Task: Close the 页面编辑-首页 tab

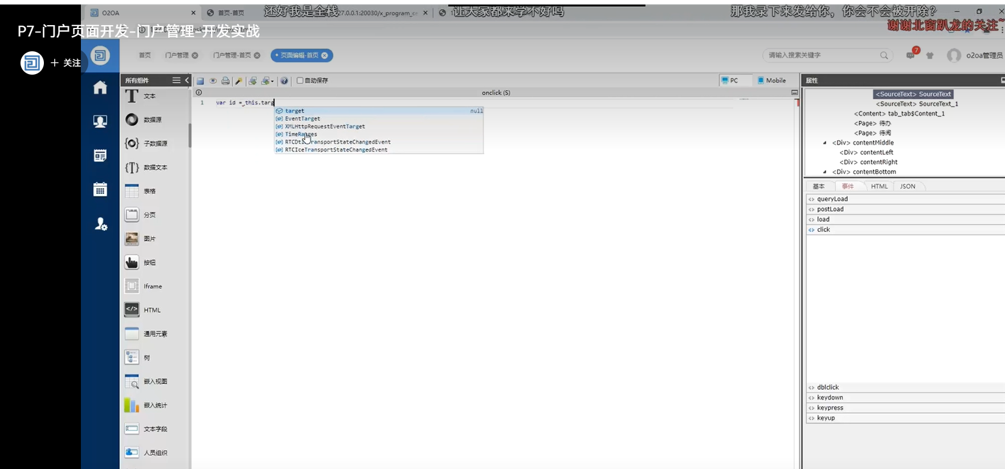Action: coord(325,55)
